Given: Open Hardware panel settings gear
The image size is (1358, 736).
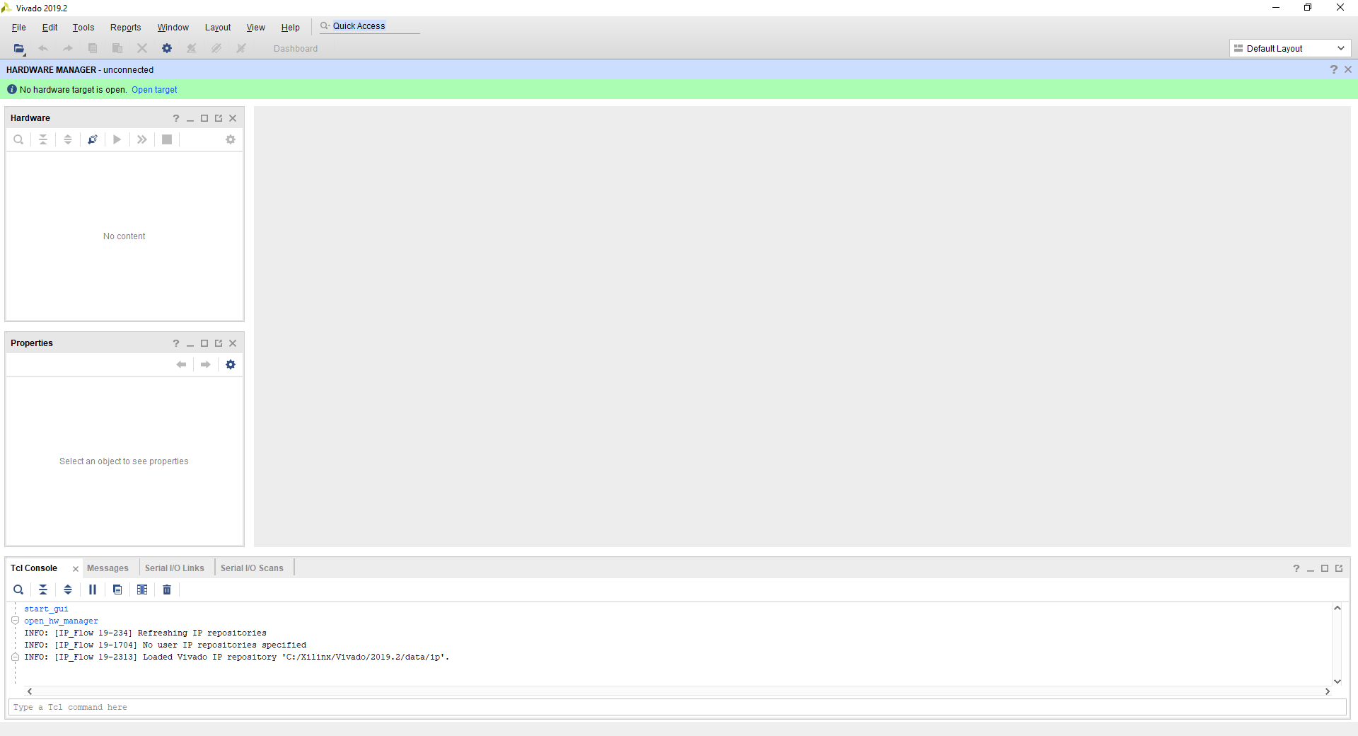Looking at the screenshot, I should 231,139.
